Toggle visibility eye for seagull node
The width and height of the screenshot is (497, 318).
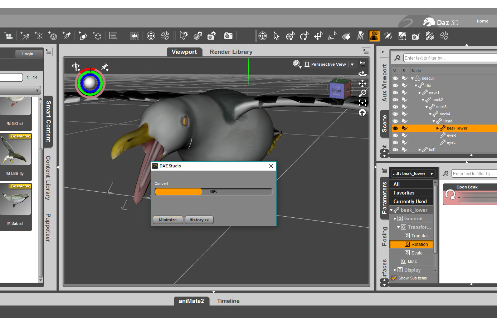395,78
